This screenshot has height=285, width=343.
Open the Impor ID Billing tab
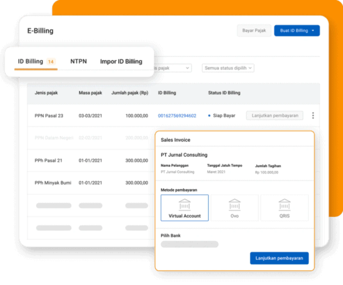point(121,62)
